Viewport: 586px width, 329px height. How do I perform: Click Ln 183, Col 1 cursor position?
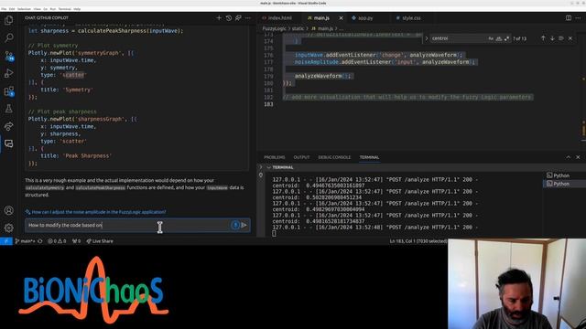click(x=418, y=241)
